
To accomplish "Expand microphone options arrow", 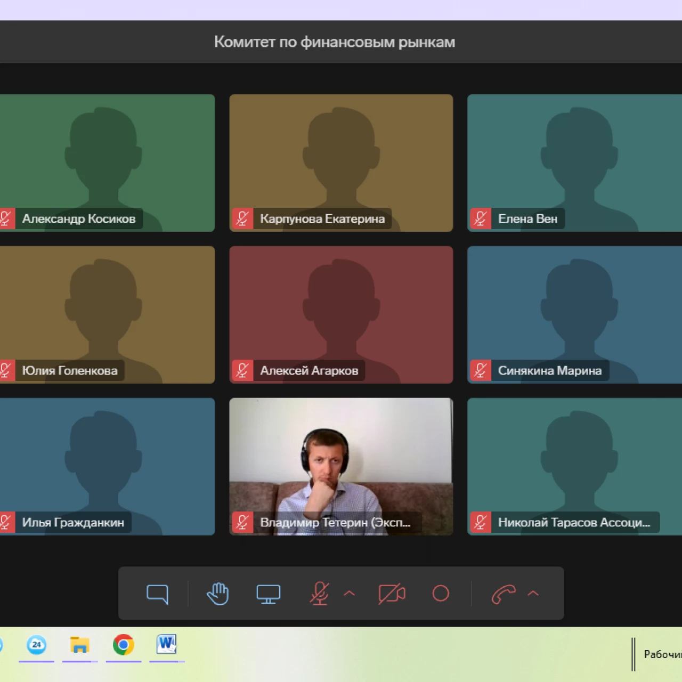I will coord(350,593).
